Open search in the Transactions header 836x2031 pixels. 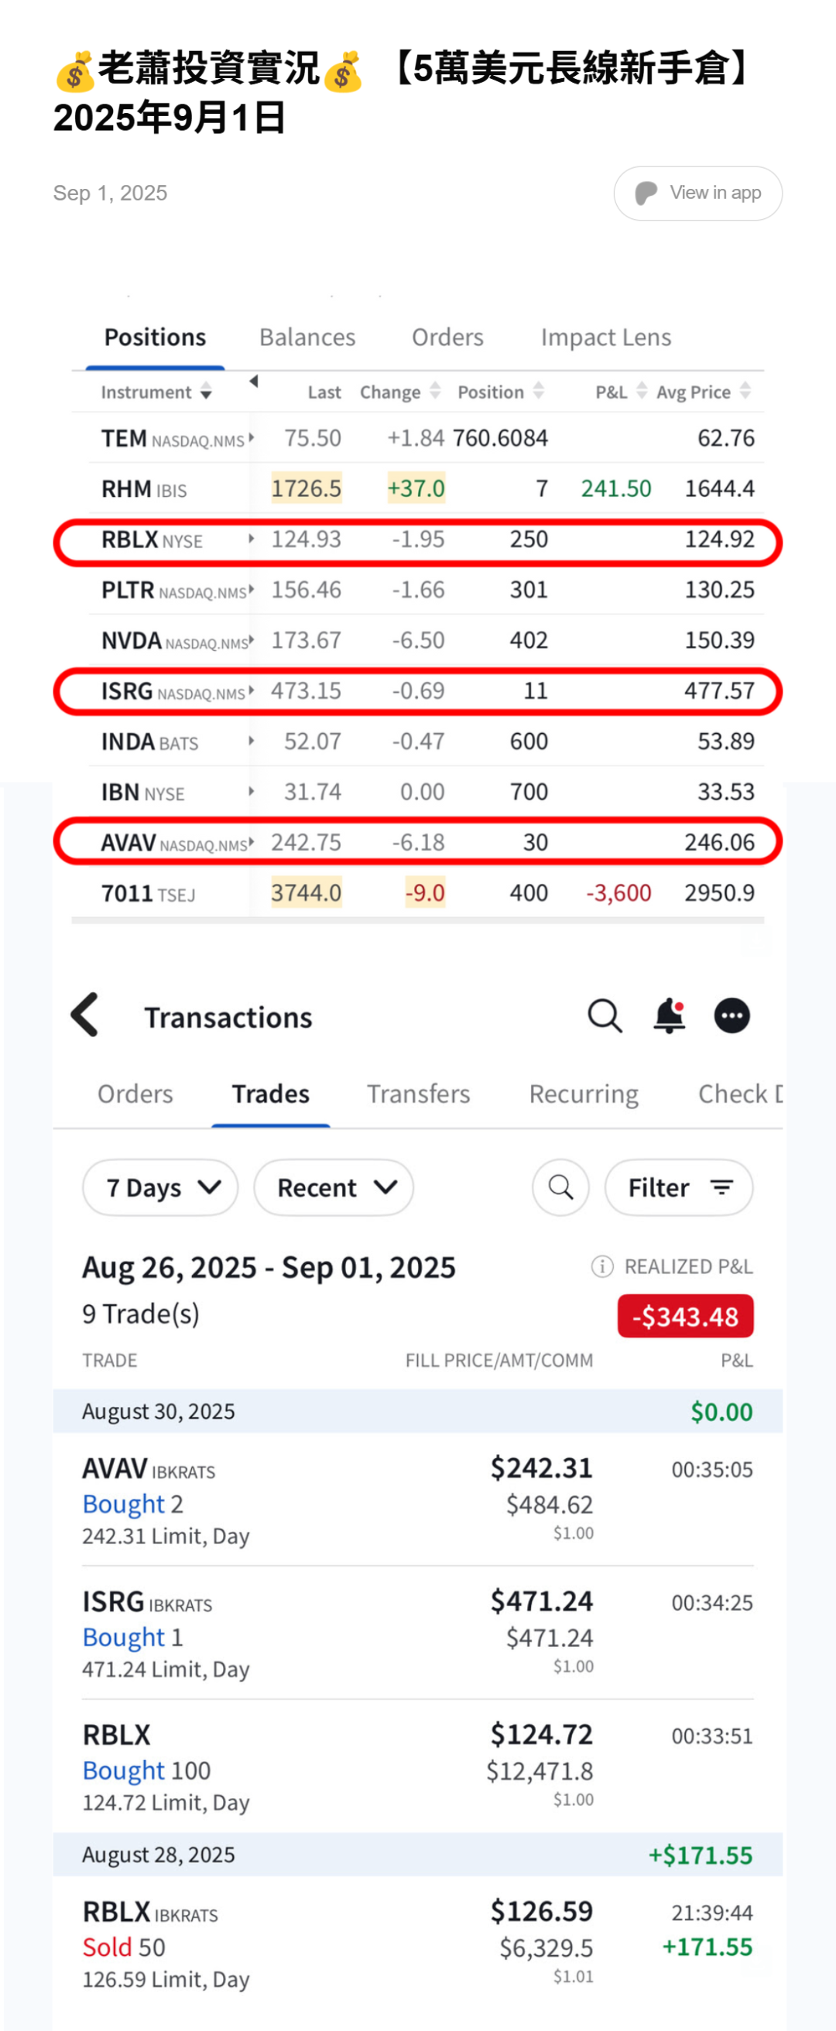(604, 1015)
